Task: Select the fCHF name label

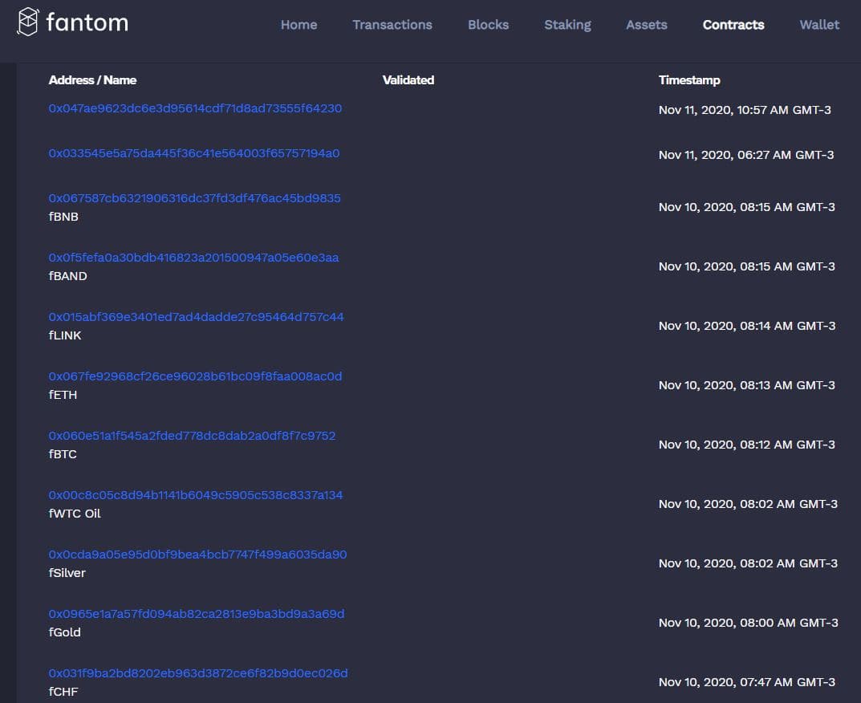Action: pyautogui.click(x=63, y=692)
